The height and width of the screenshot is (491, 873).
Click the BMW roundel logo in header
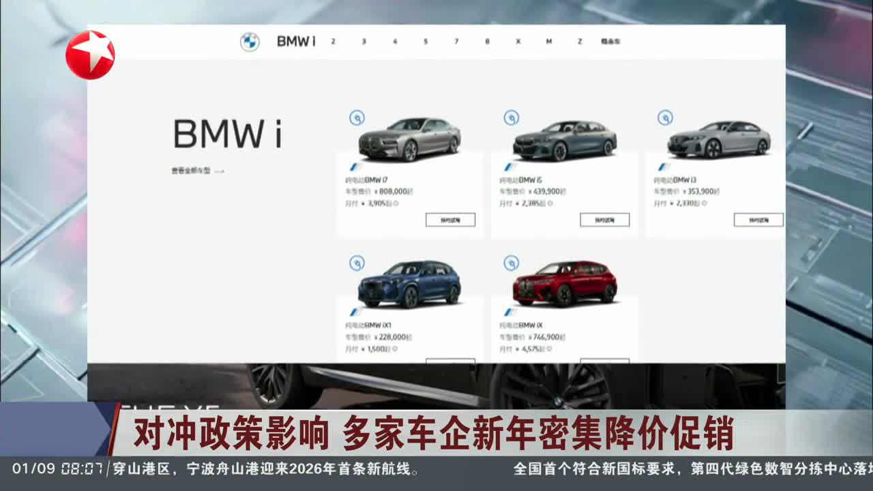click(250, 42)
